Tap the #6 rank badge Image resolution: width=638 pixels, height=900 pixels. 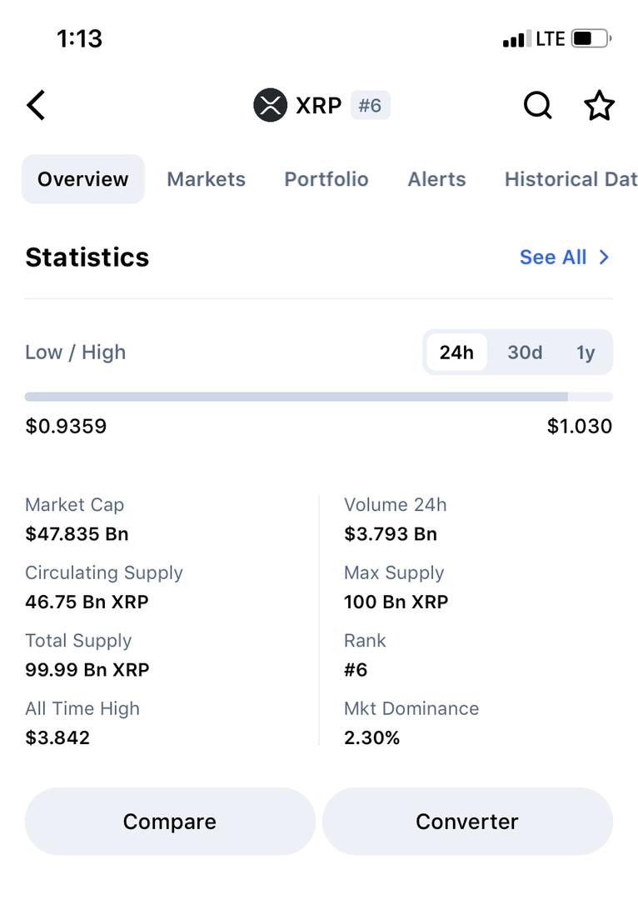(370, 106)
